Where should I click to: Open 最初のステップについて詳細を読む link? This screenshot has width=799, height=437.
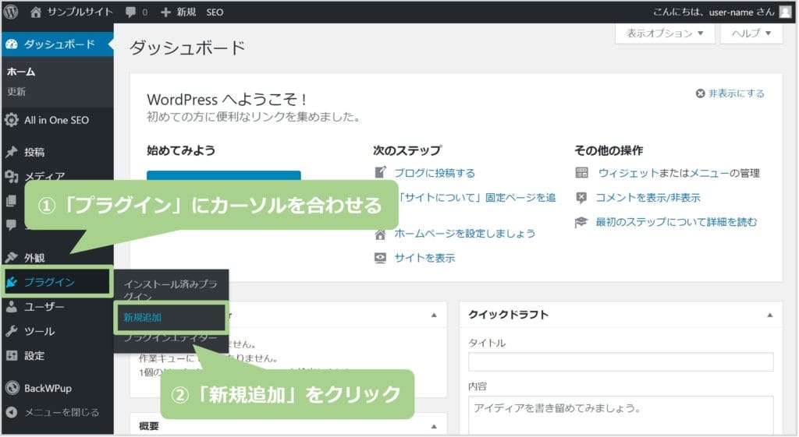[676, 222]
